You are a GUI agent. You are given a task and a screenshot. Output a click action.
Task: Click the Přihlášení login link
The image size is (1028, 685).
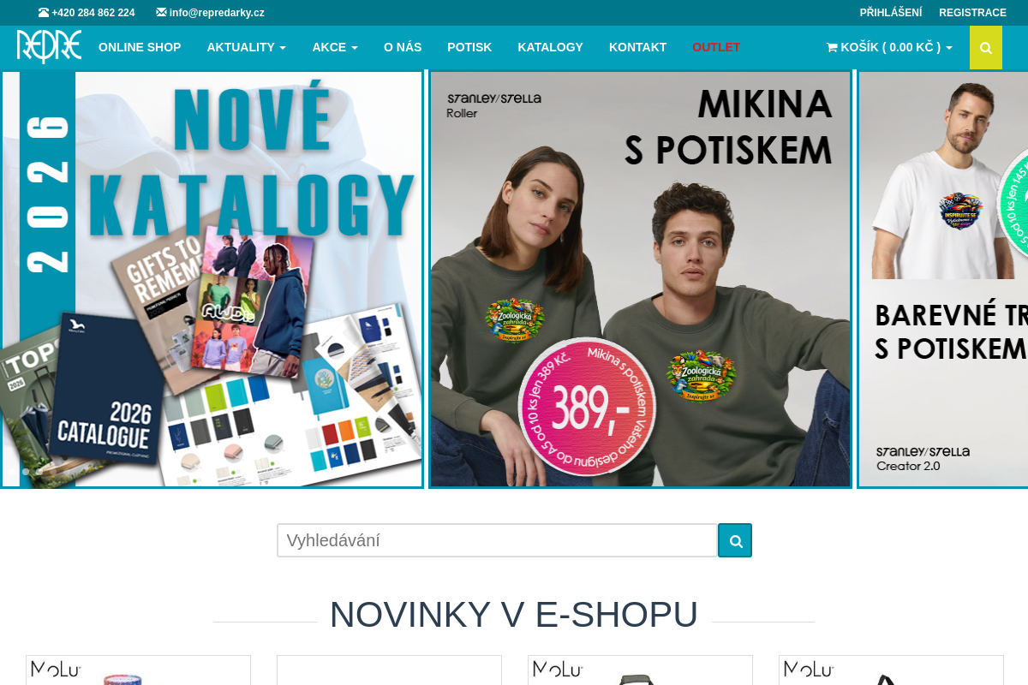pyautogui.click(x=891, y=13)
